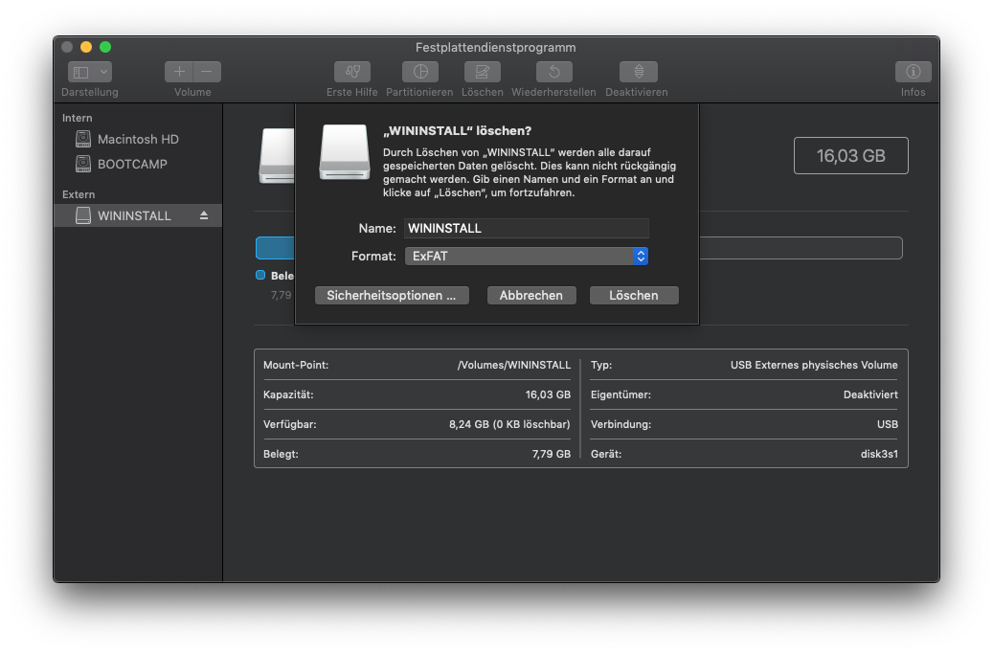Minimize the window with the yellow button
The height and width of the screenshot is (653, 993).
click(x=86, y=47)
